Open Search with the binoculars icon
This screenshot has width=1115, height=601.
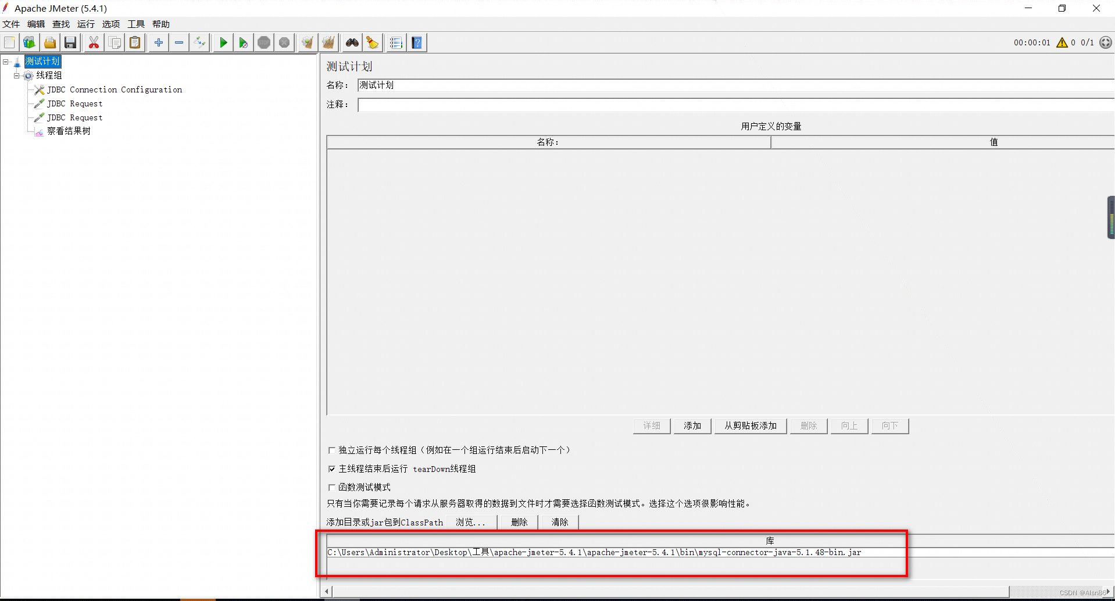[x=352, y=42]
